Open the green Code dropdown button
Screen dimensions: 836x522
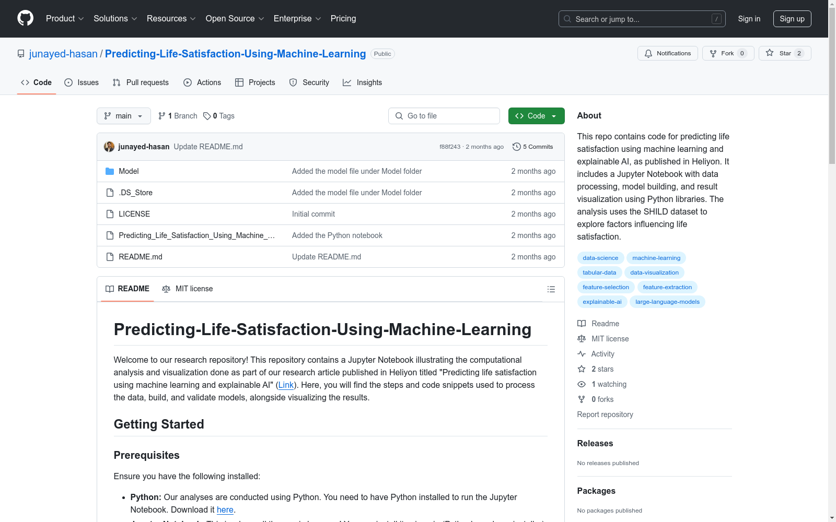click(537, 116)
